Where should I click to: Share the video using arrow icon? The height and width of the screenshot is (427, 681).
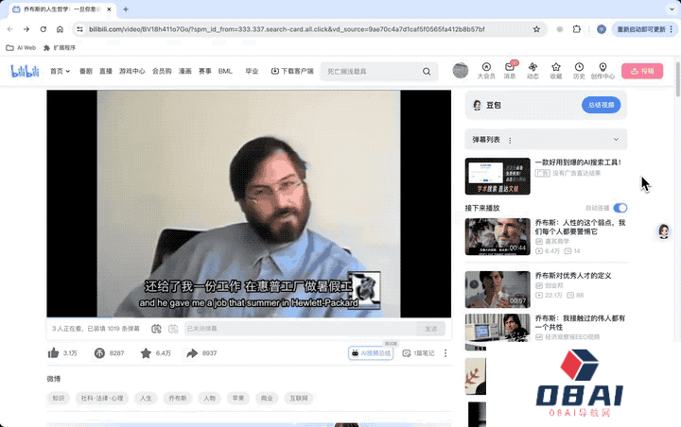click(x=192, y=353)
